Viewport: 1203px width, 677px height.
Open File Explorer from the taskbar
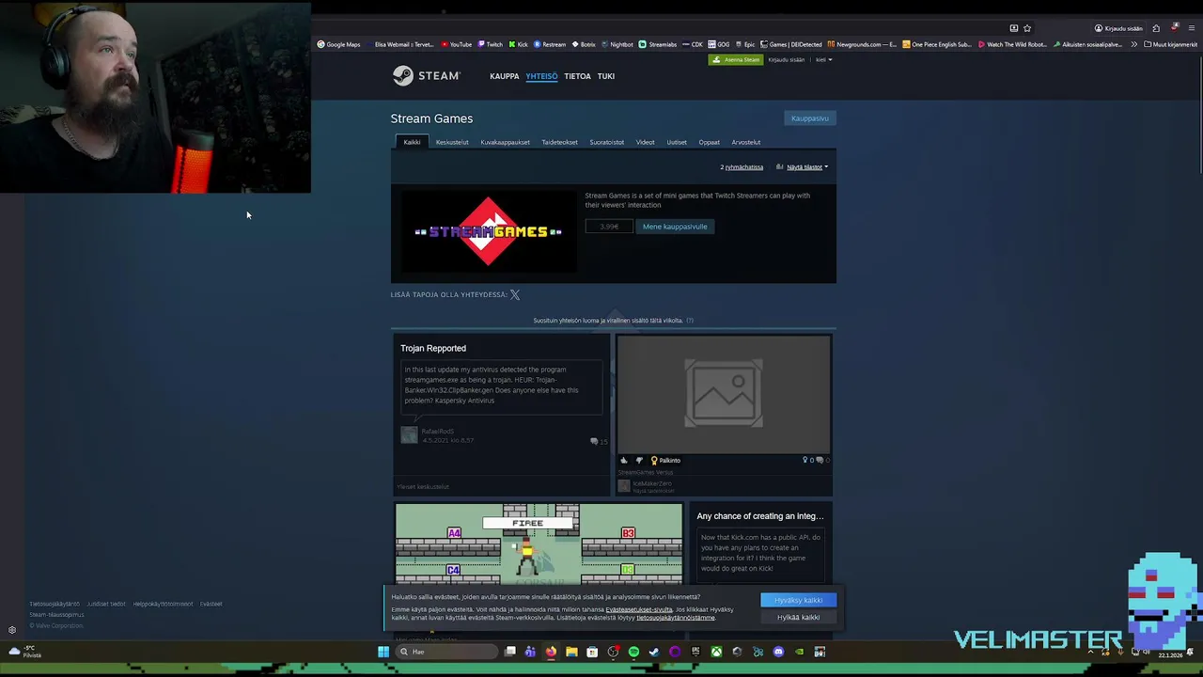[x=571, y=652]
